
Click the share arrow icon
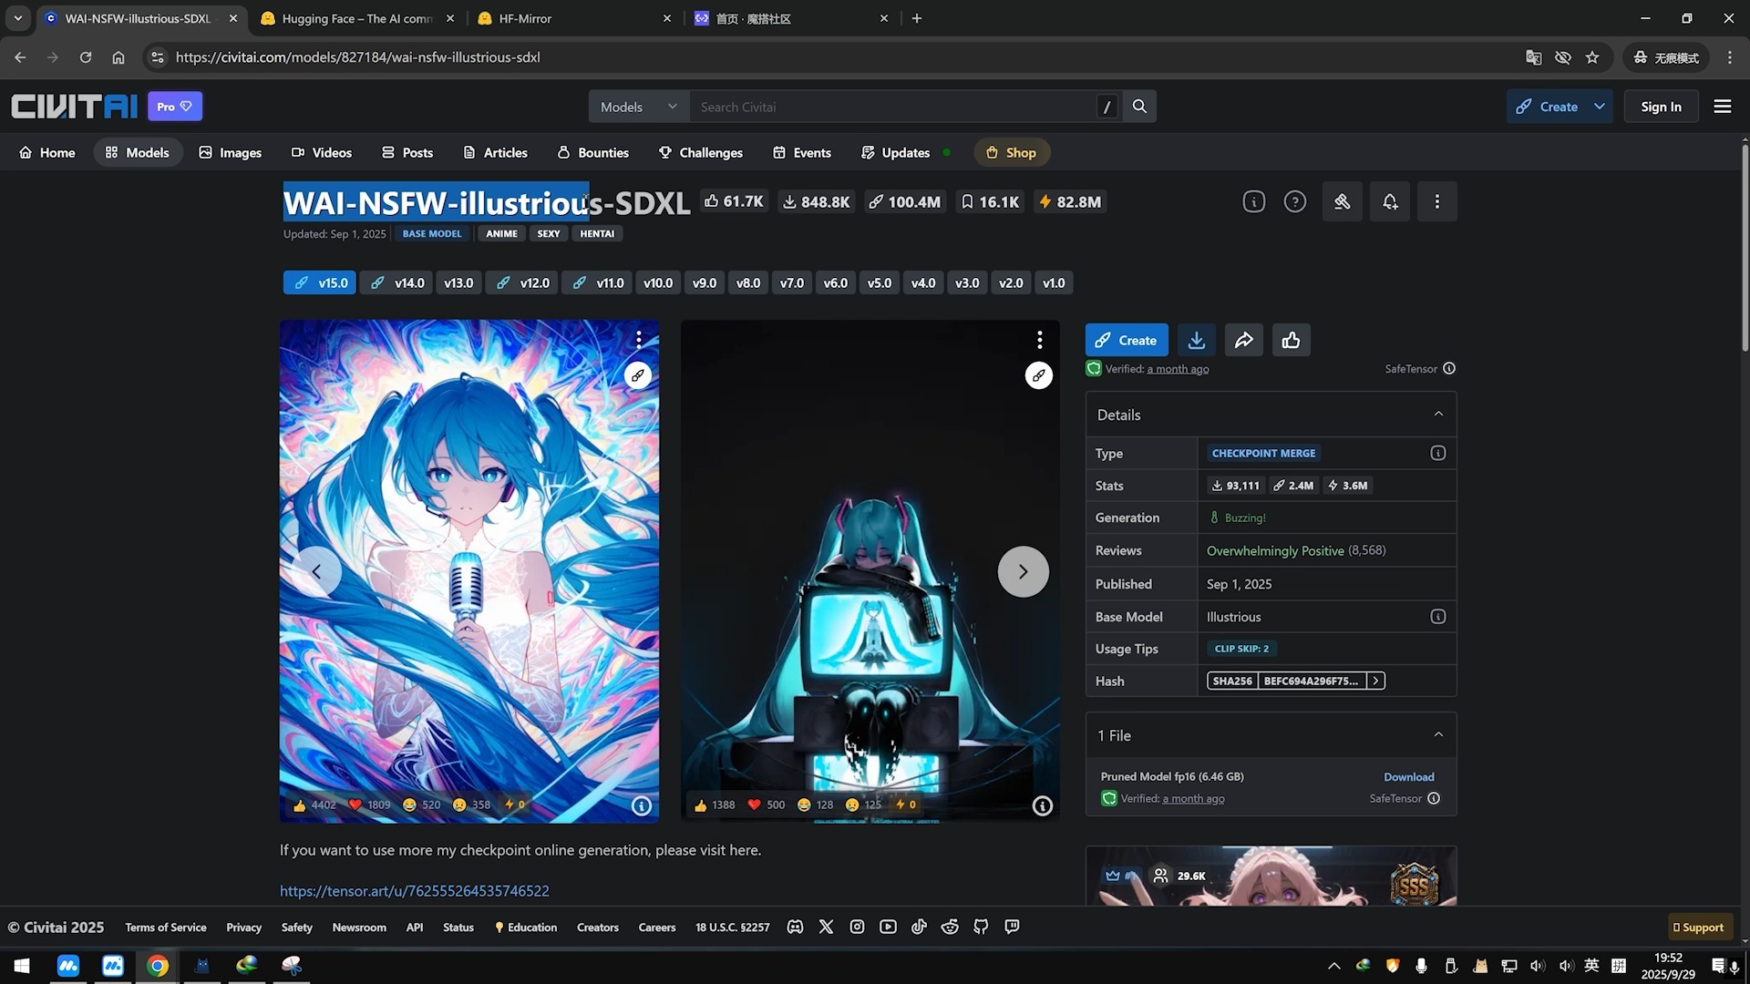(x=1243, y=340)
